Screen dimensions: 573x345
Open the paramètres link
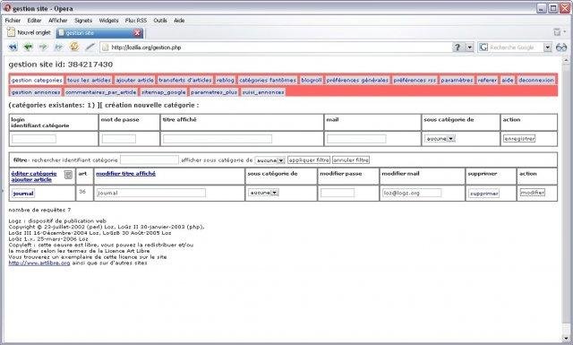coord(457,80)
